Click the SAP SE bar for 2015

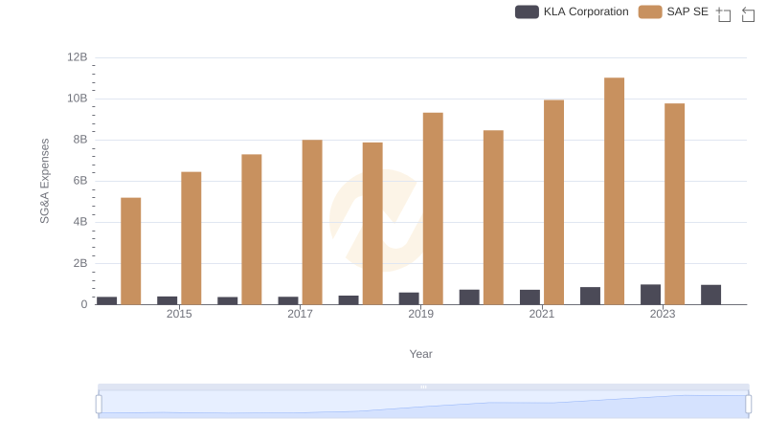[191, 238]
